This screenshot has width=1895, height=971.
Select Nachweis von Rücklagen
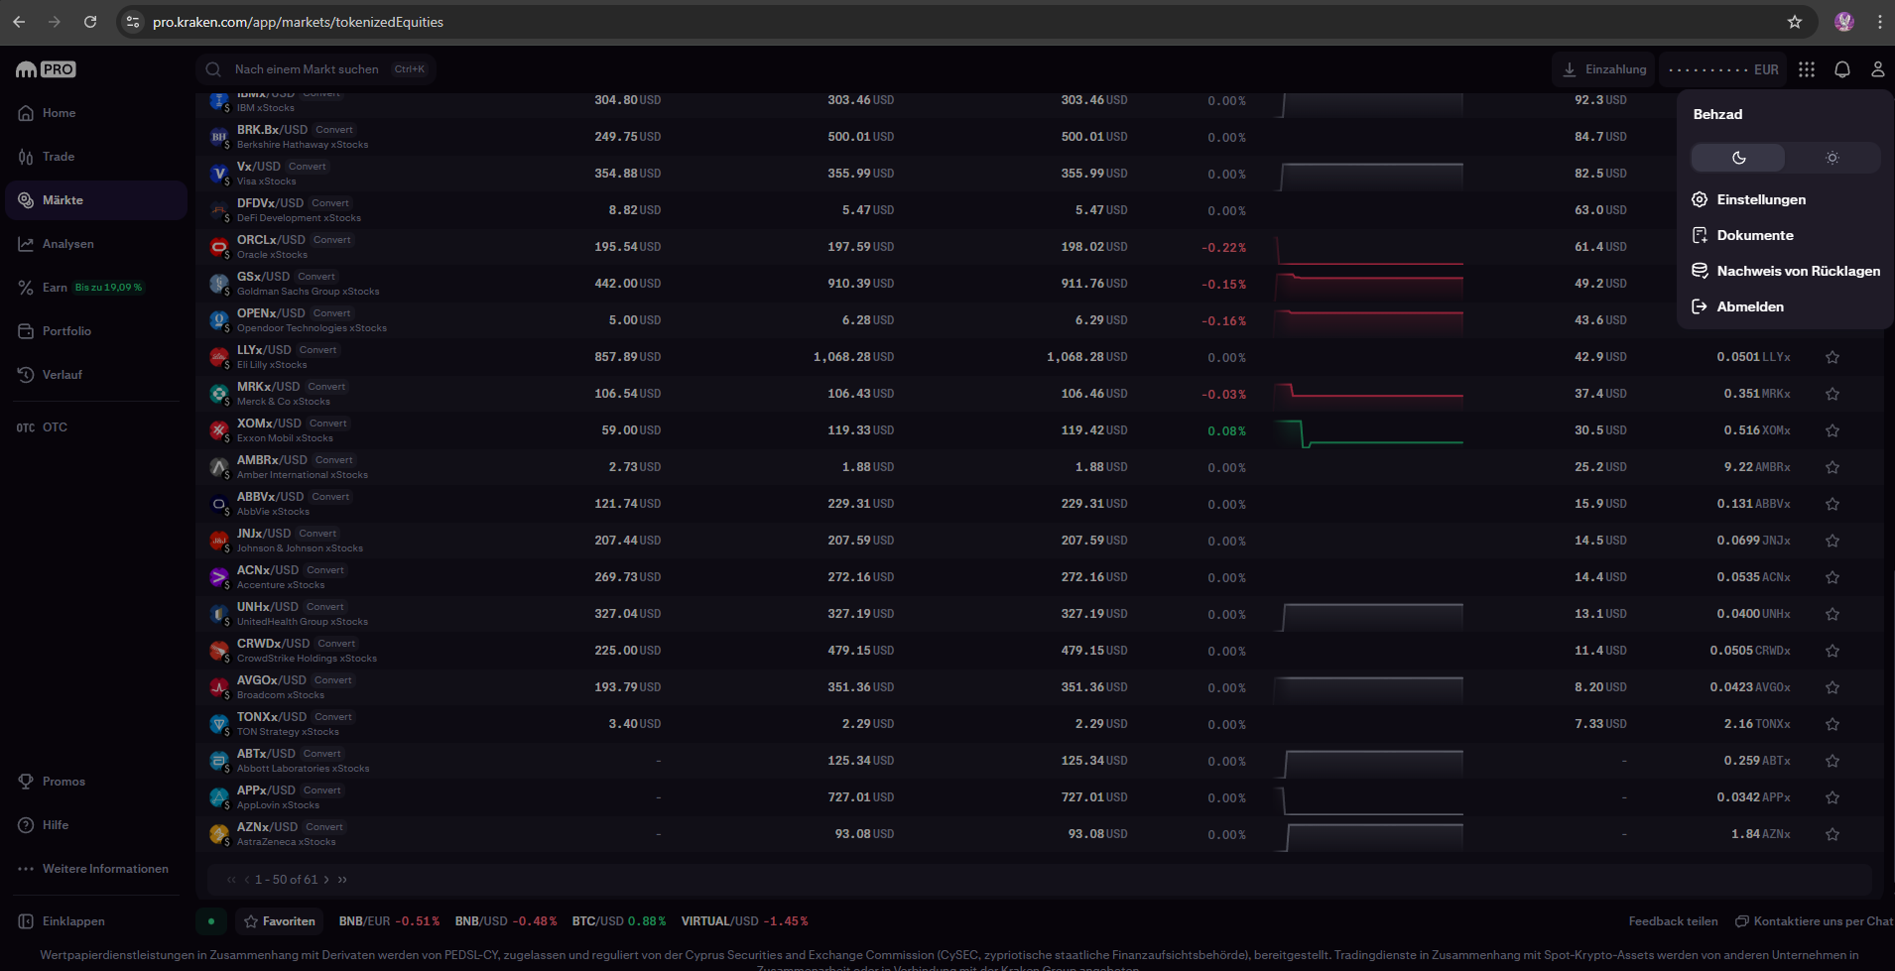(1785, 271)
